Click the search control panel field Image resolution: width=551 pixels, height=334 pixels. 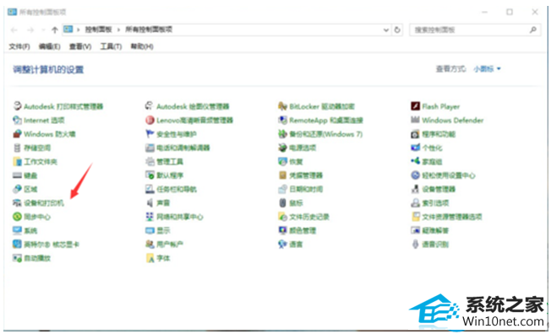(x=475, y=30)
